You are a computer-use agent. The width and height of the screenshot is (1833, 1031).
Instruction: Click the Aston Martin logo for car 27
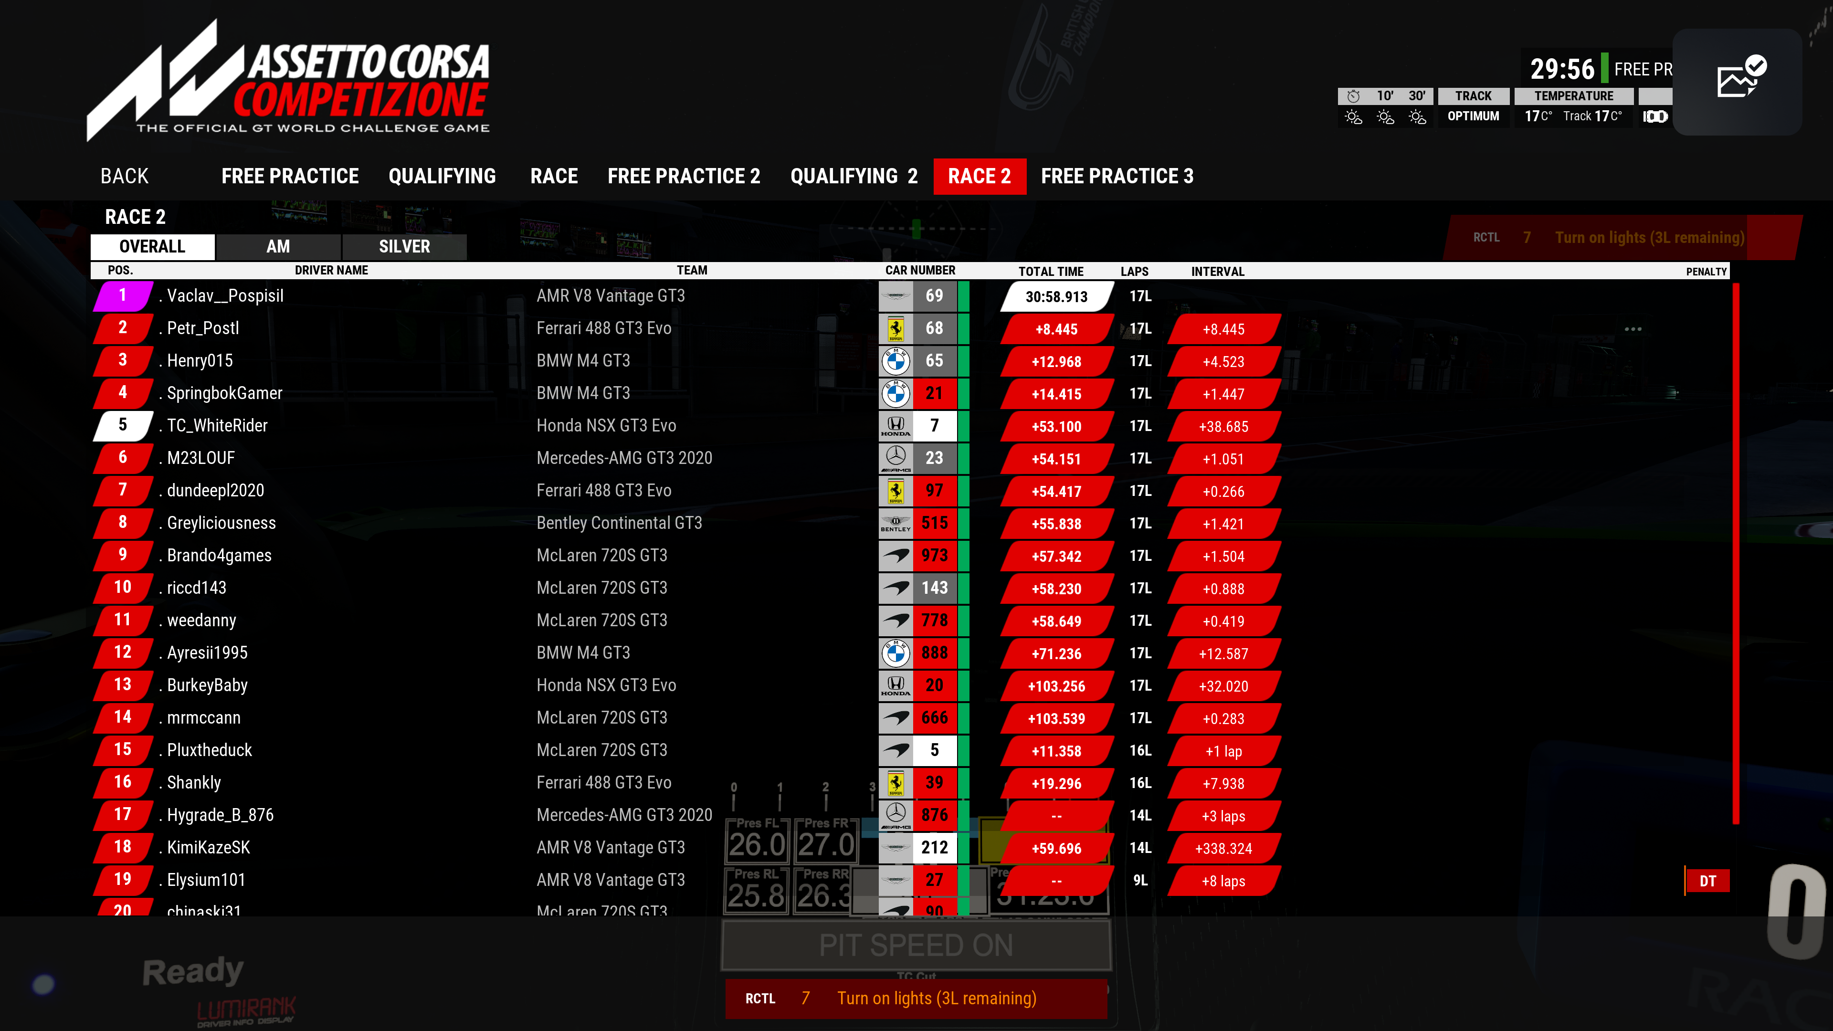tap(896, 880)
